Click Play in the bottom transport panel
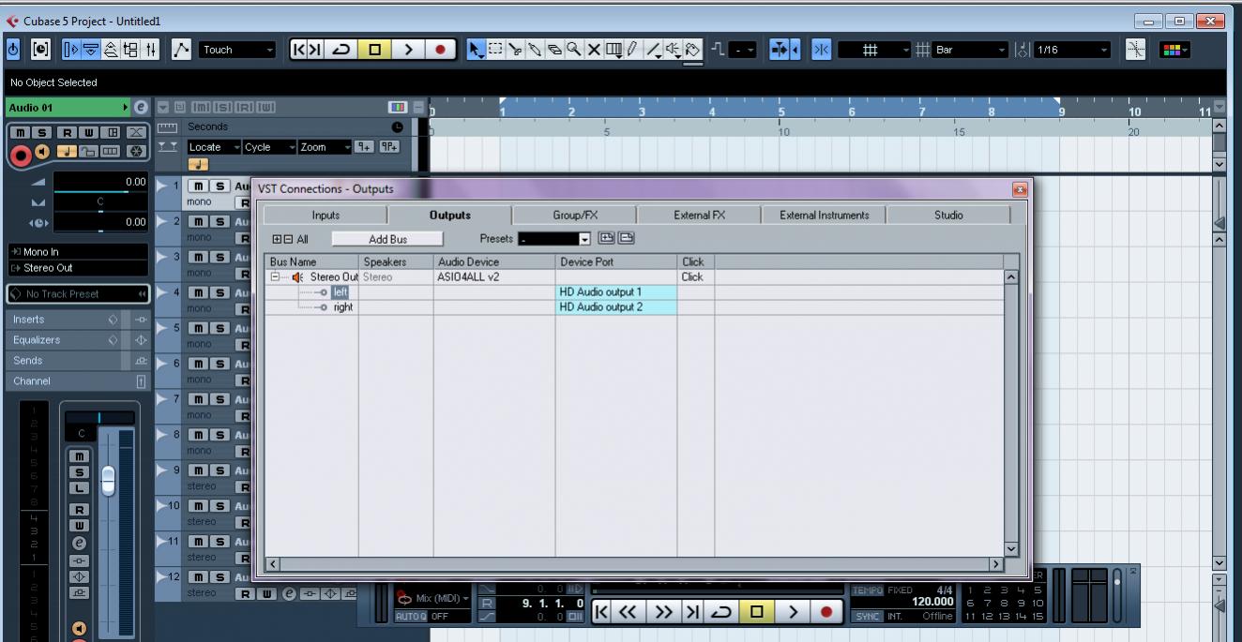 (793, 612)
